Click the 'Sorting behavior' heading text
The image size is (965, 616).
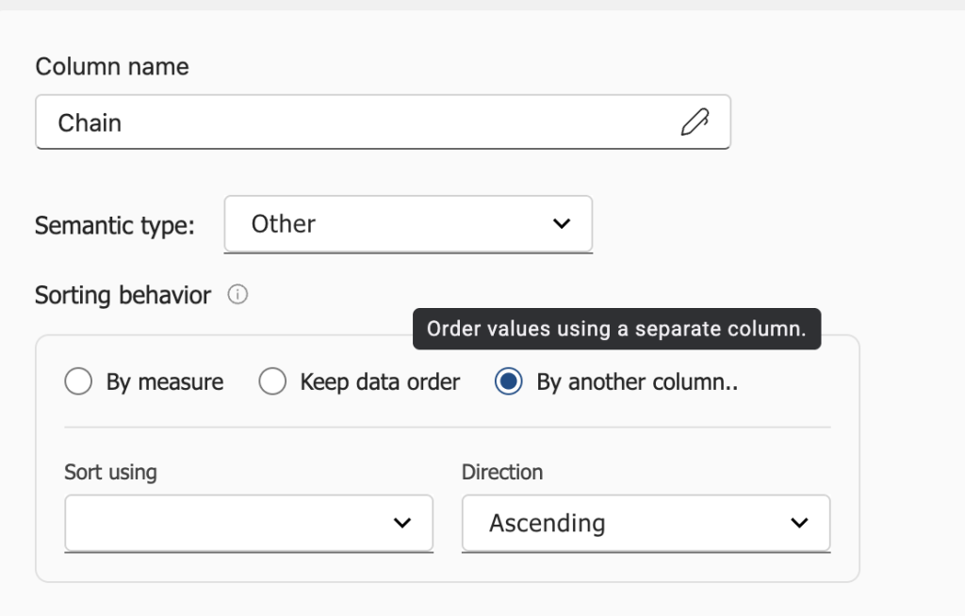coord(123,296)
